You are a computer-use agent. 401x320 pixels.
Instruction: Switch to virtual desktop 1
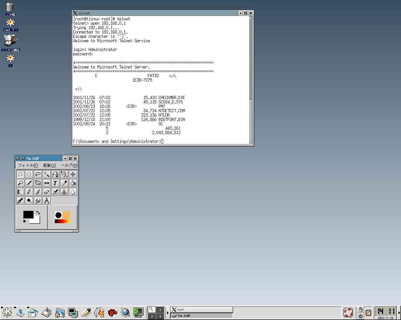(152, 309)
